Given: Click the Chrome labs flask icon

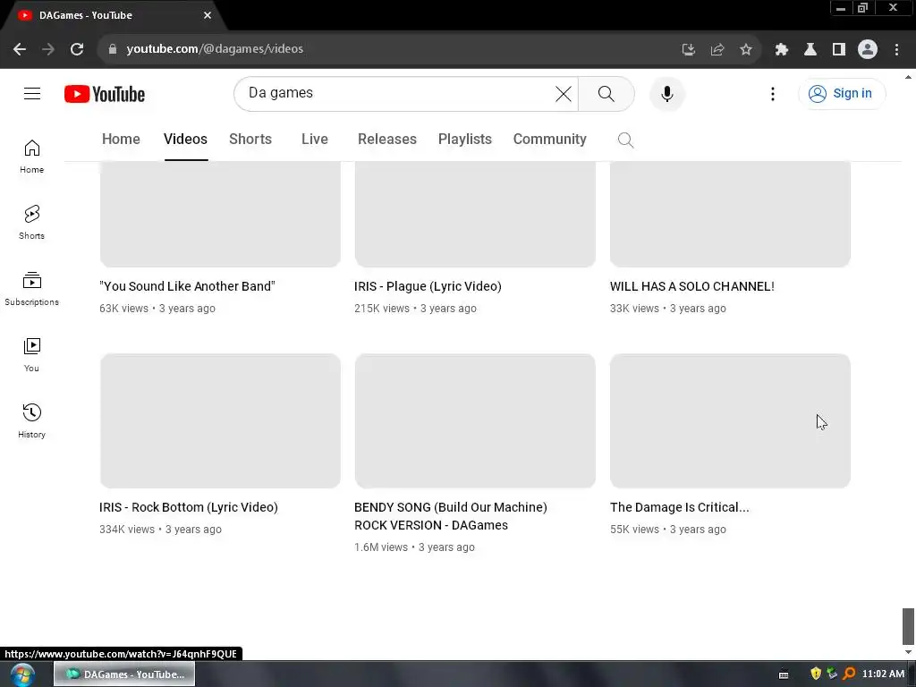Looking at the screenshot, I should click(810, 49).
